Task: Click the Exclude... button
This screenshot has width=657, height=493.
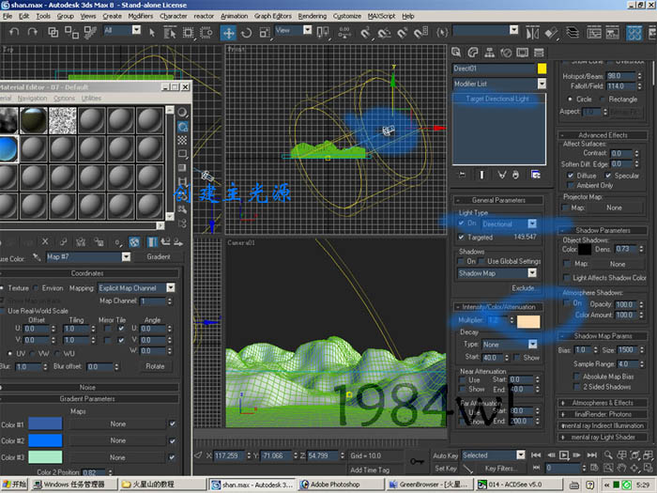Action: pos(523,288)
